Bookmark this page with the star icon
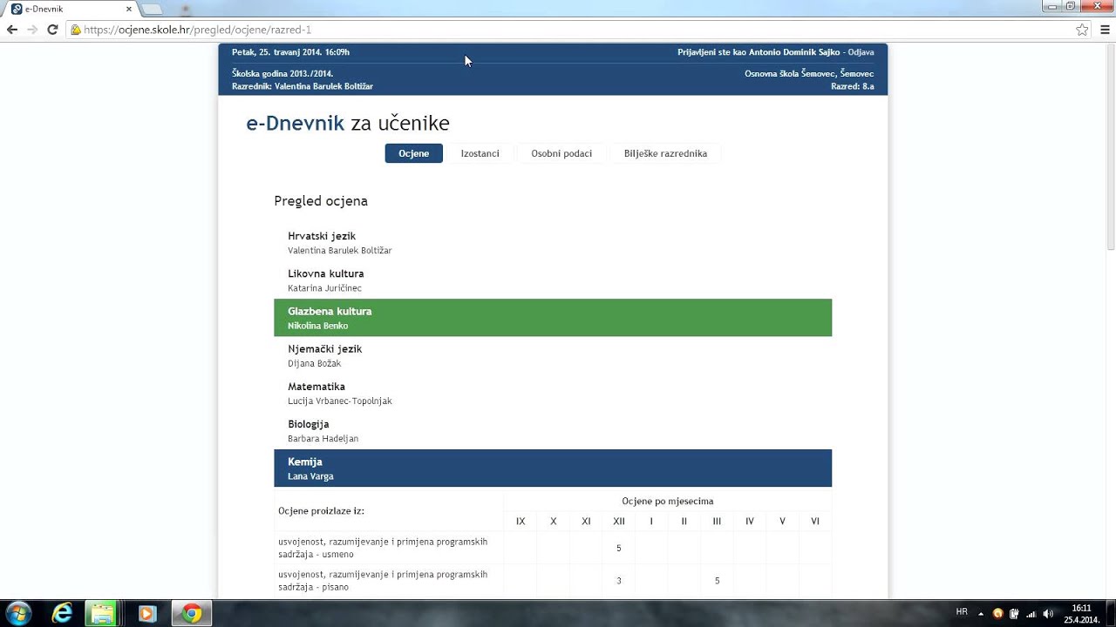The height and width of the screenshot is (627, 1116). click(1082, 30)
